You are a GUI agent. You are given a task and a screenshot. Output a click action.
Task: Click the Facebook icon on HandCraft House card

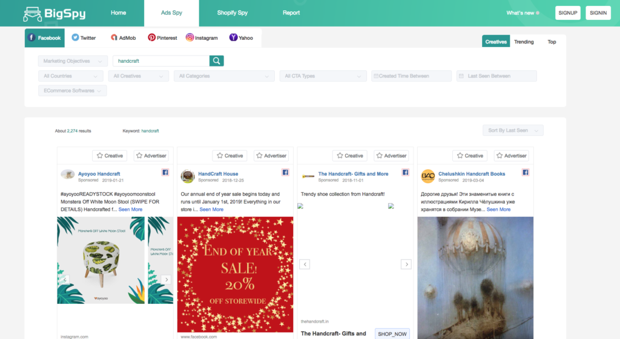[285, 172]
